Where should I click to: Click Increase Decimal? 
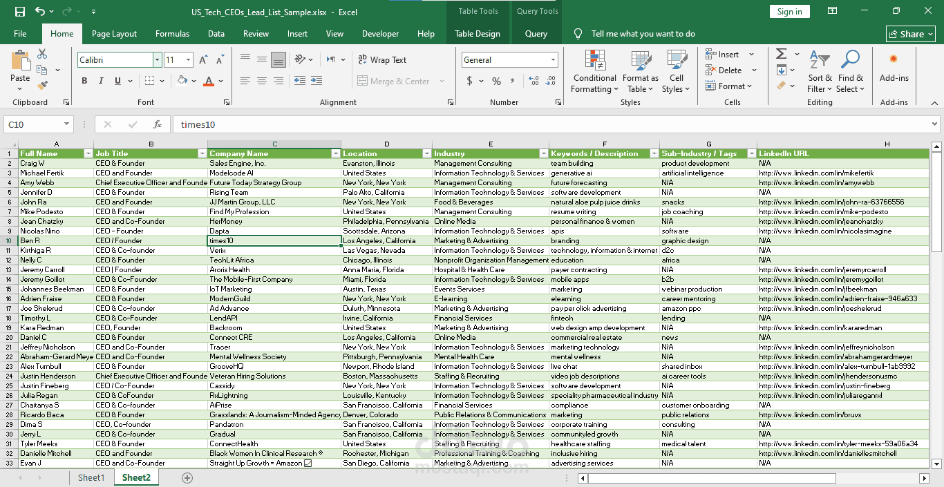[533, 81]
